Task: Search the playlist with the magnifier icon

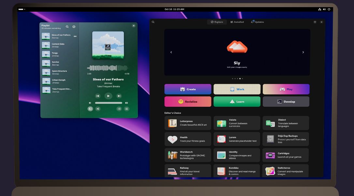Action: pos(67,27)
